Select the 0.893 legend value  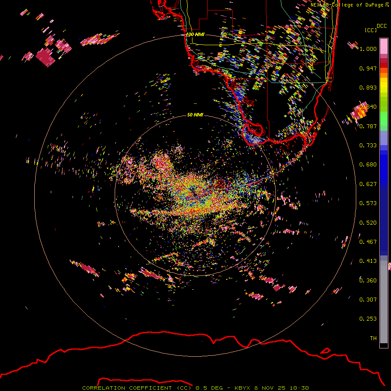point(368,87)
